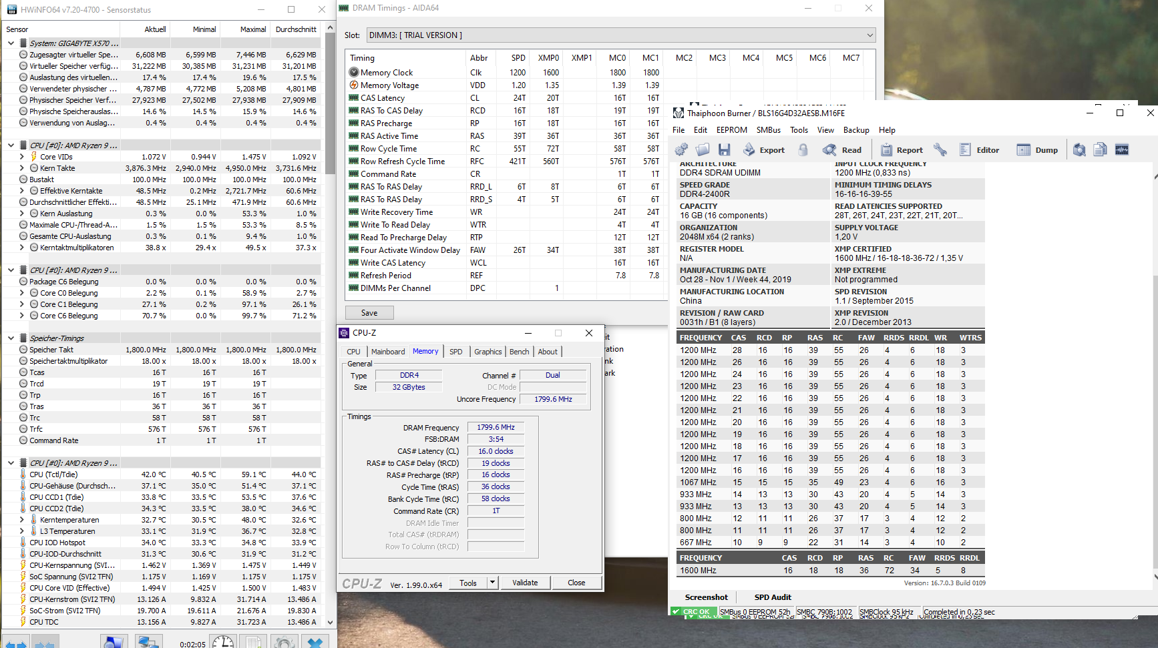Screen dimensions: 1158x648
Task: Click the Memory Voltage row icon in AIDA64
Action: click(354, 85)
